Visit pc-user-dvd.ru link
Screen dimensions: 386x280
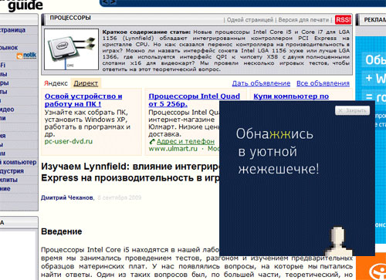[x=69, y=141]
